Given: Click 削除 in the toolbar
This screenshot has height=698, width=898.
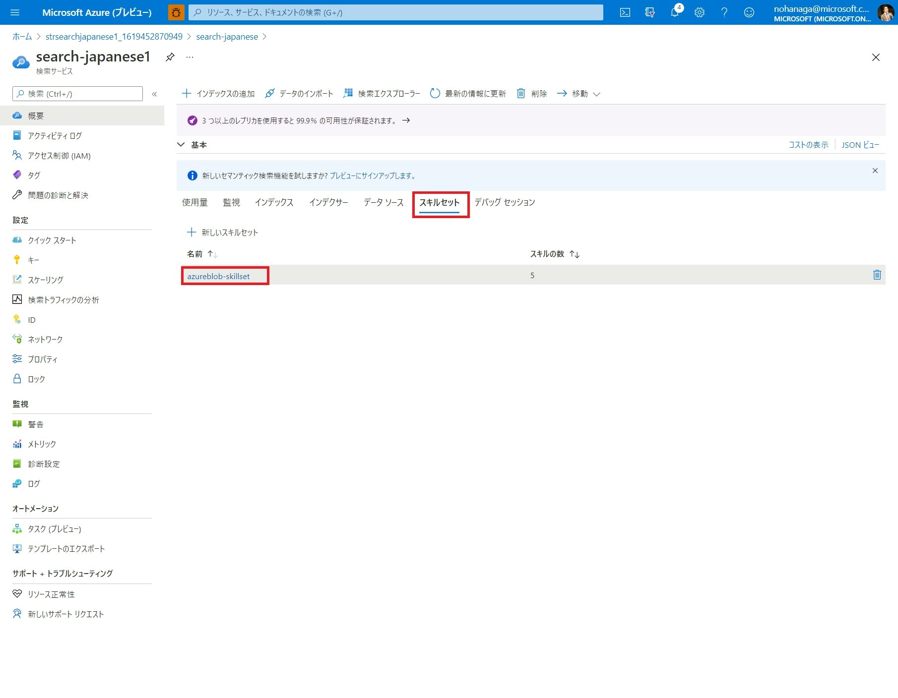Looking at the screenshot, I should click(x=532, y=94).
